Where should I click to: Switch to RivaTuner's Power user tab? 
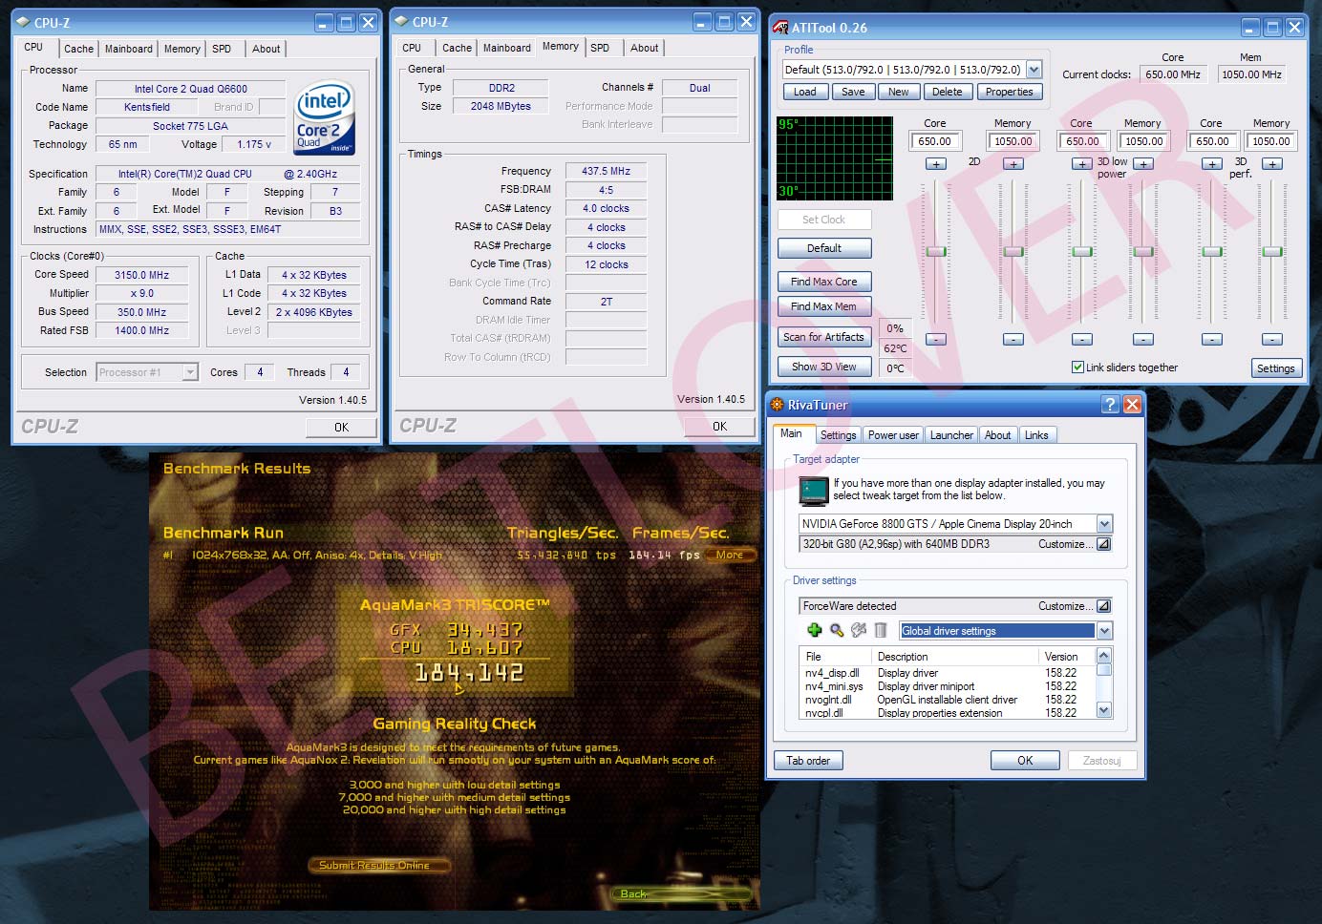point(893,435)
